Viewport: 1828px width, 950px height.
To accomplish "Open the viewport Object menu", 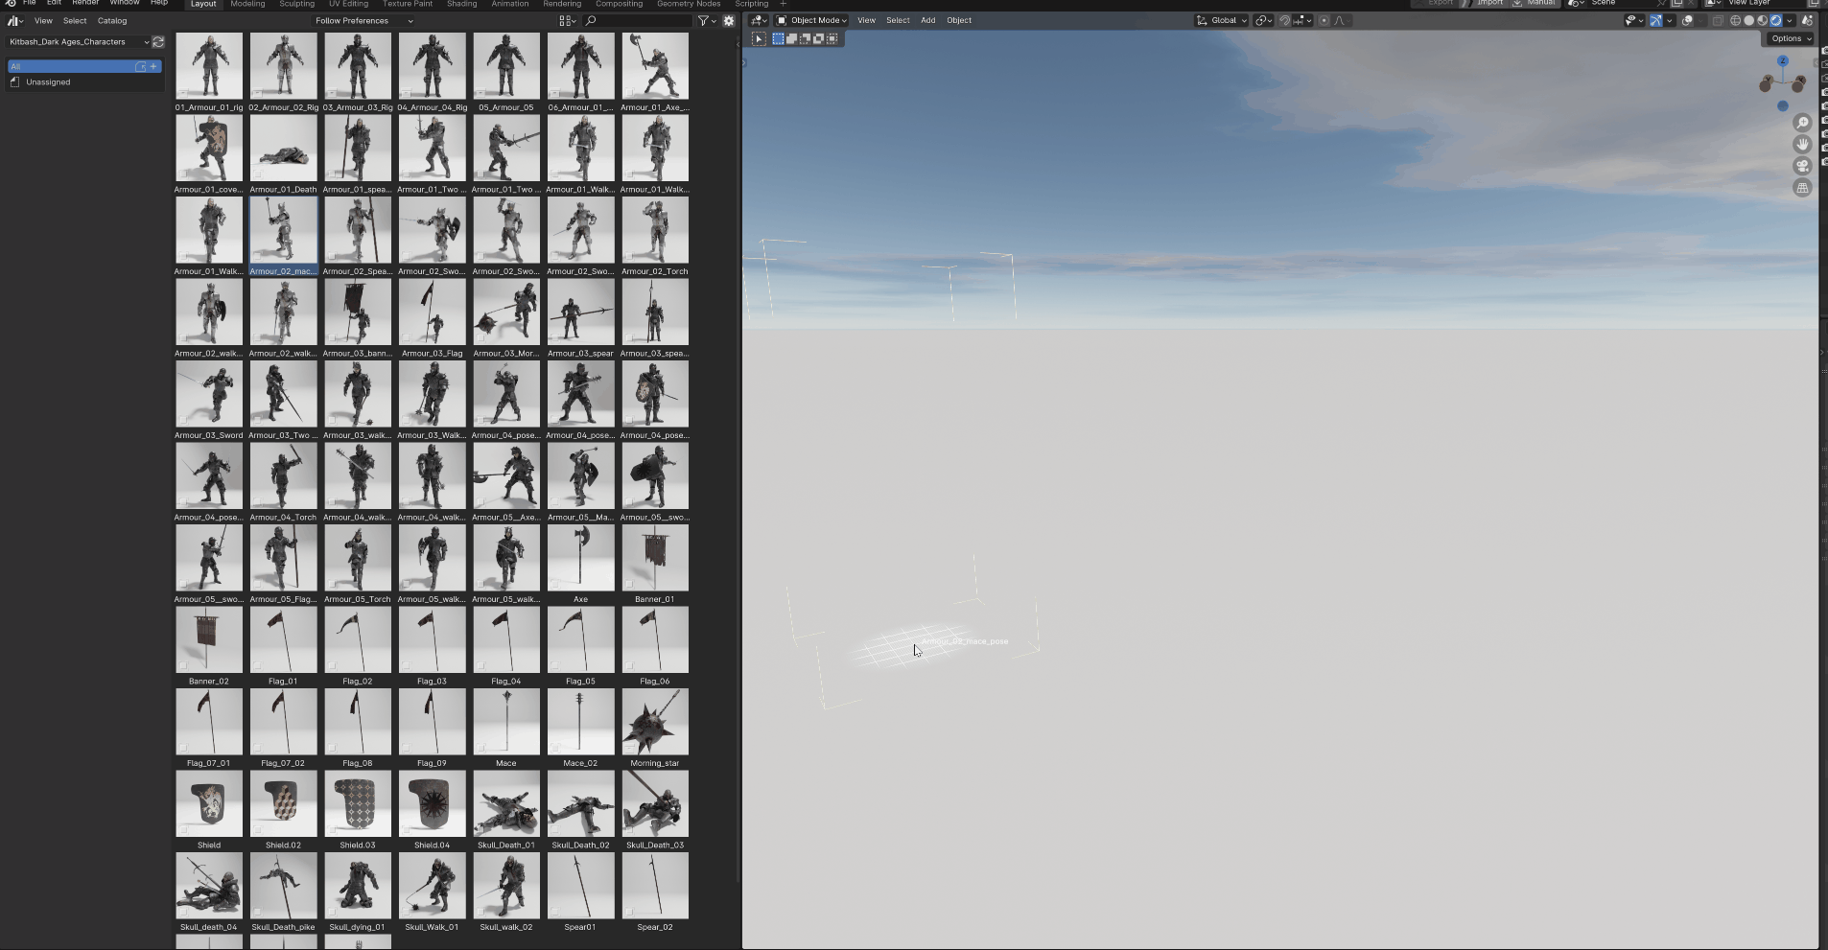I will pos(959,20).
